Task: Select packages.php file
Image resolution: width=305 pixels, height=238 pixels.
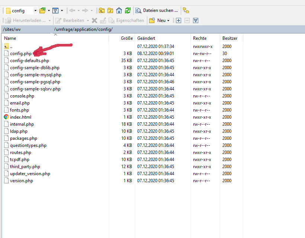Action: [23, 138]
